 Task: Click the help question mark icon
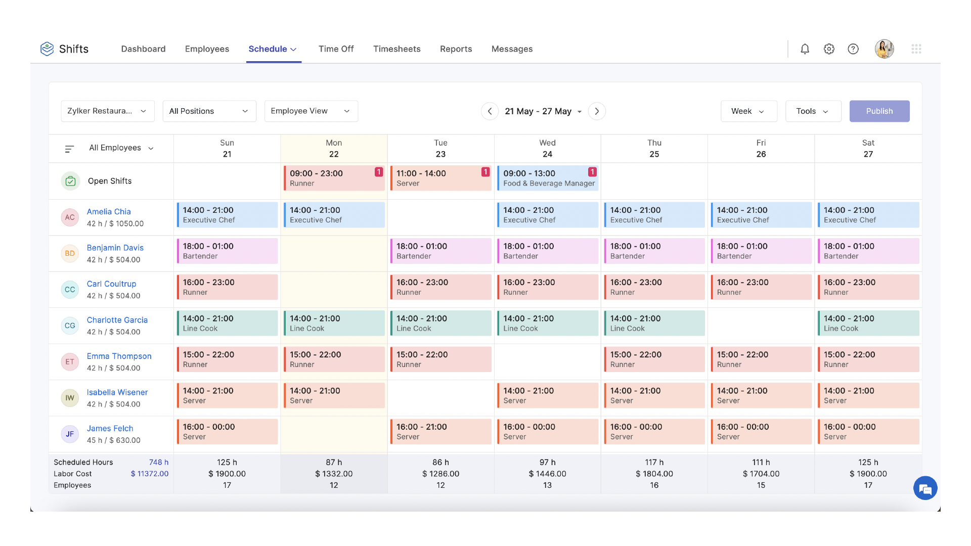tap(853, 49)
